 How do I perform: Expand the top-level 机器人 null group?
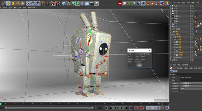click(171, 32)
